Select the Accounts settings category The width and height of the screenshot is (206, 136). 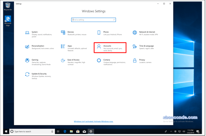pos(110,47)
